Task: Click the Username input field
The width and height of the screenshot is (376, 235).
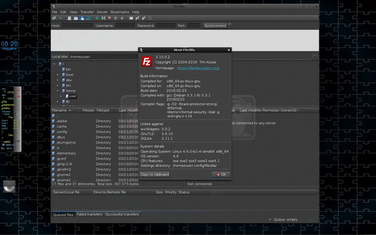Action: coord(125,26)
